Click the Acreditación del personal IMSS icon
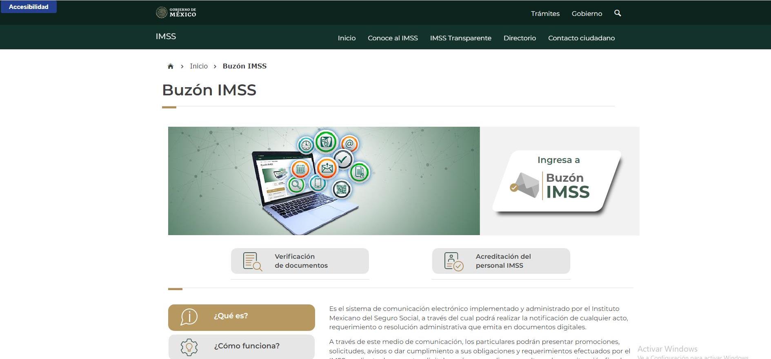This screenshot has height=359, width=771. 453,261
